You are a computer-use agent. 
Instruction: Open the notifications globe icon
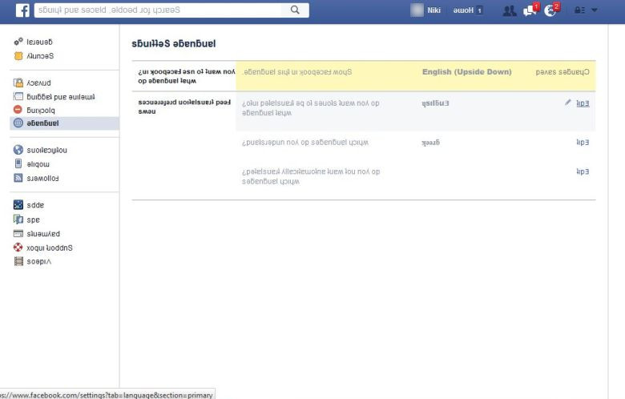tap(550, 10)
